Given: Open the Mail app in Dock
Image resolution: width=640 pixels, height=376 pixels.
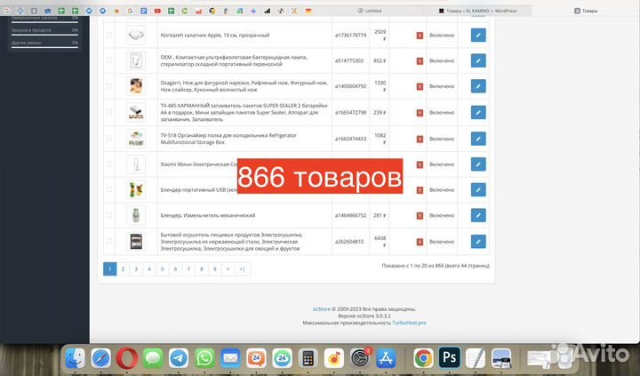Looking at the screenshot, I should pos(230,358).
